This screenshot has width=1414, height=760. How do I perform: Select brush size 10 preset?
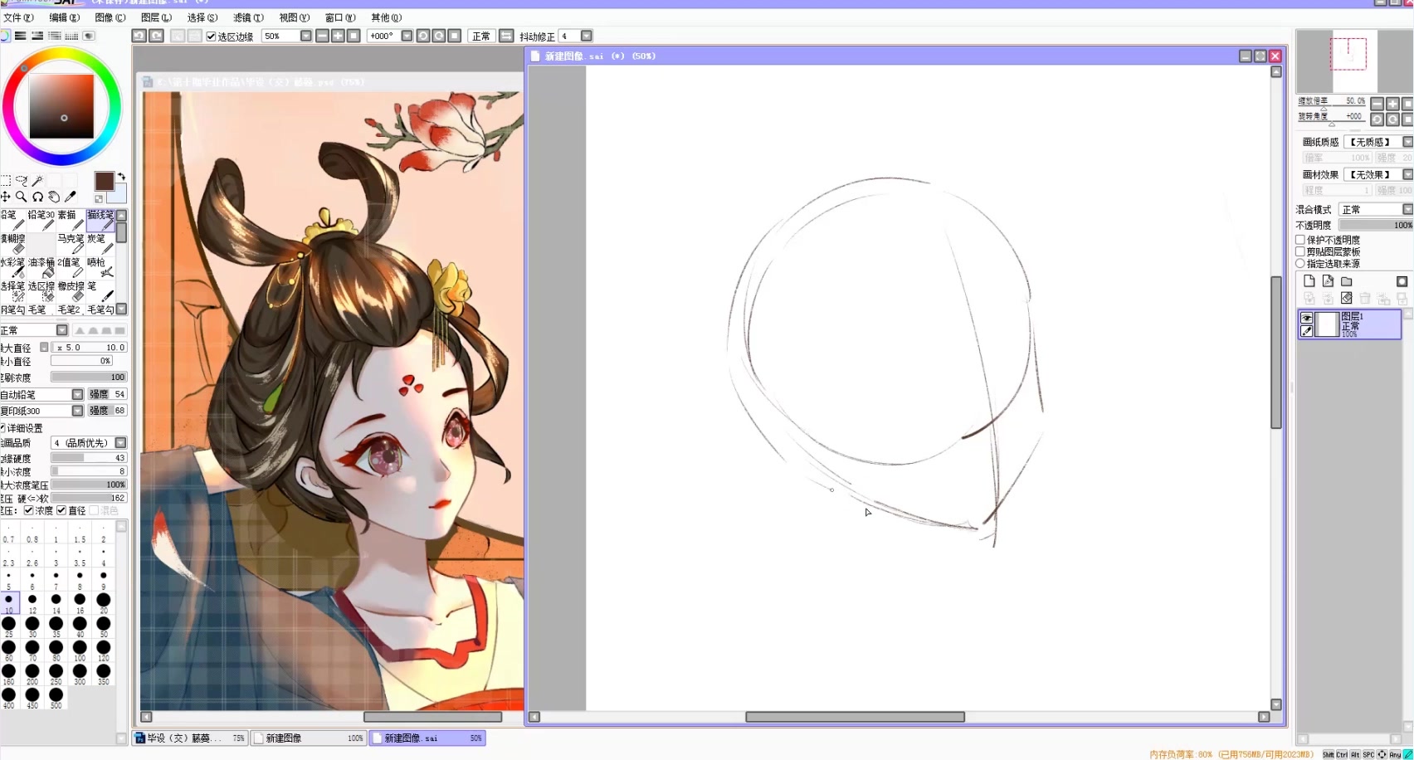click(8, 602)
